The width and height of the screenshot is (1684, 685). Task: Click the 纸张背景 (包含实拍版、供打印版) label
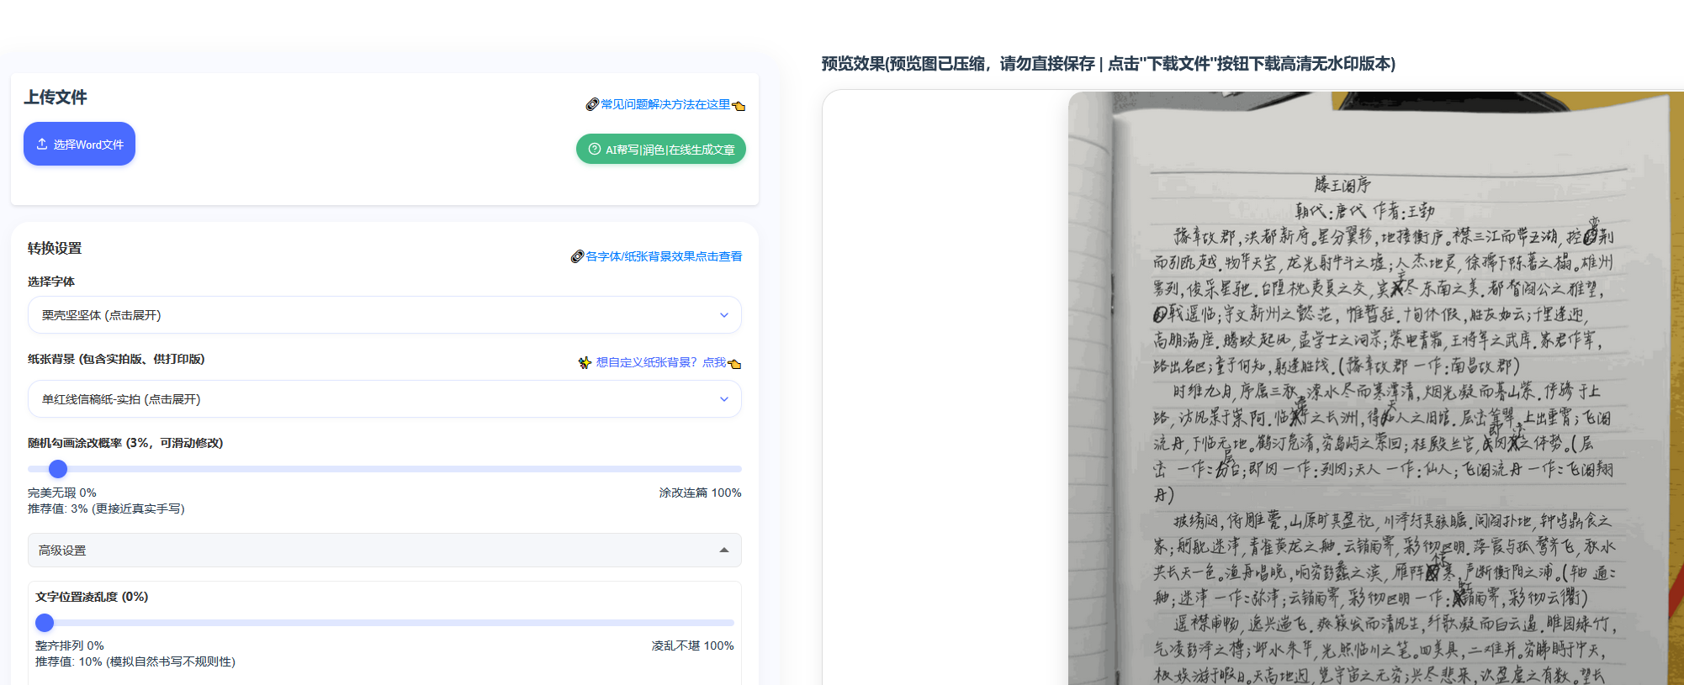[116, 359]
